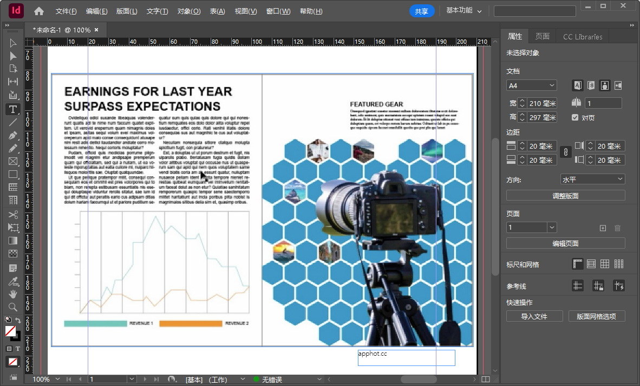Image resolution: width=640 pixels, height=386 pixels.
Task: Open the 窗口 menu
Action: click(278, 11)
